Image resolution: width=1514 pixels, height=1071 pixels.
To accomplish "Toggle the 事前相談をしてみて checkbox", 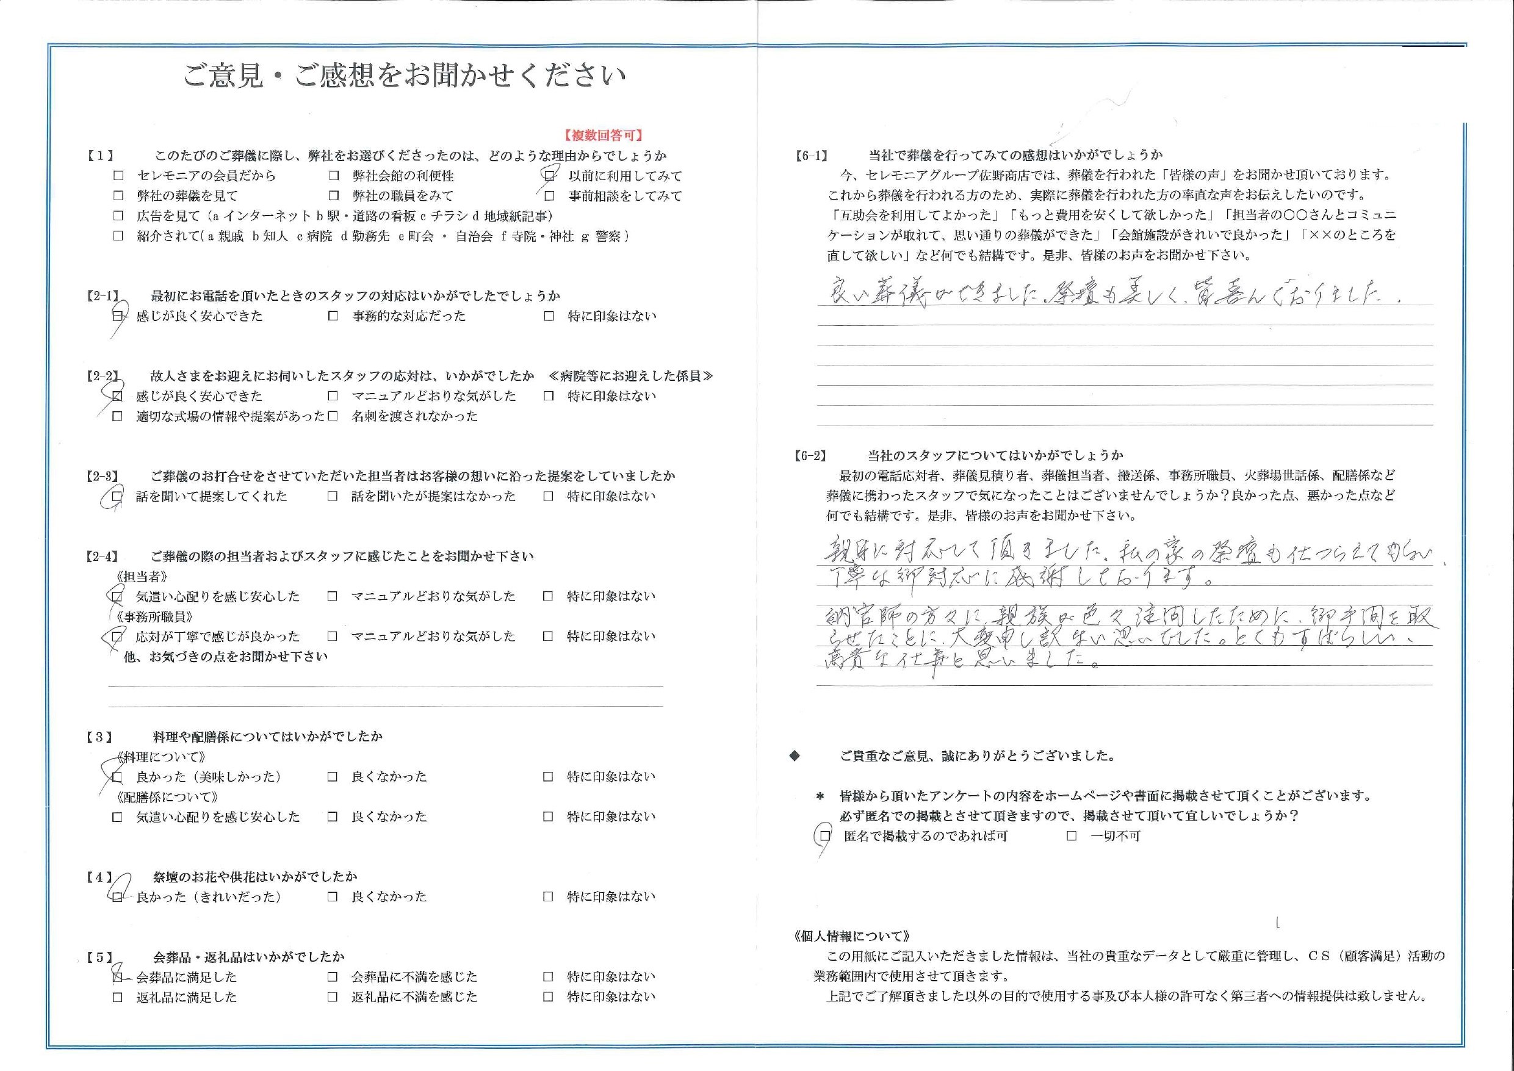I will tap(549, 195).
